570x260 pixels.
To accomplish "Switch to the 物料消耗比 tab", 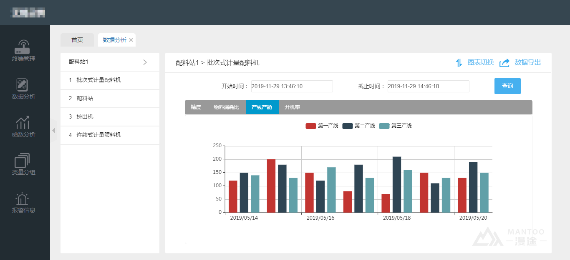I will click(x=226, y=107).
